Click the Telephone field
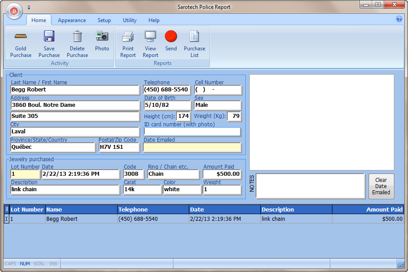Image resolution: width=408 pixels, height=272 pixels. 167,90
